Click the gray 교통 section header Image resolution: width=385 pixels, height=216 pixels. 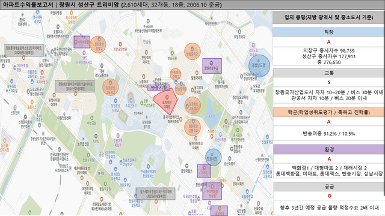[x=328, y=73]
